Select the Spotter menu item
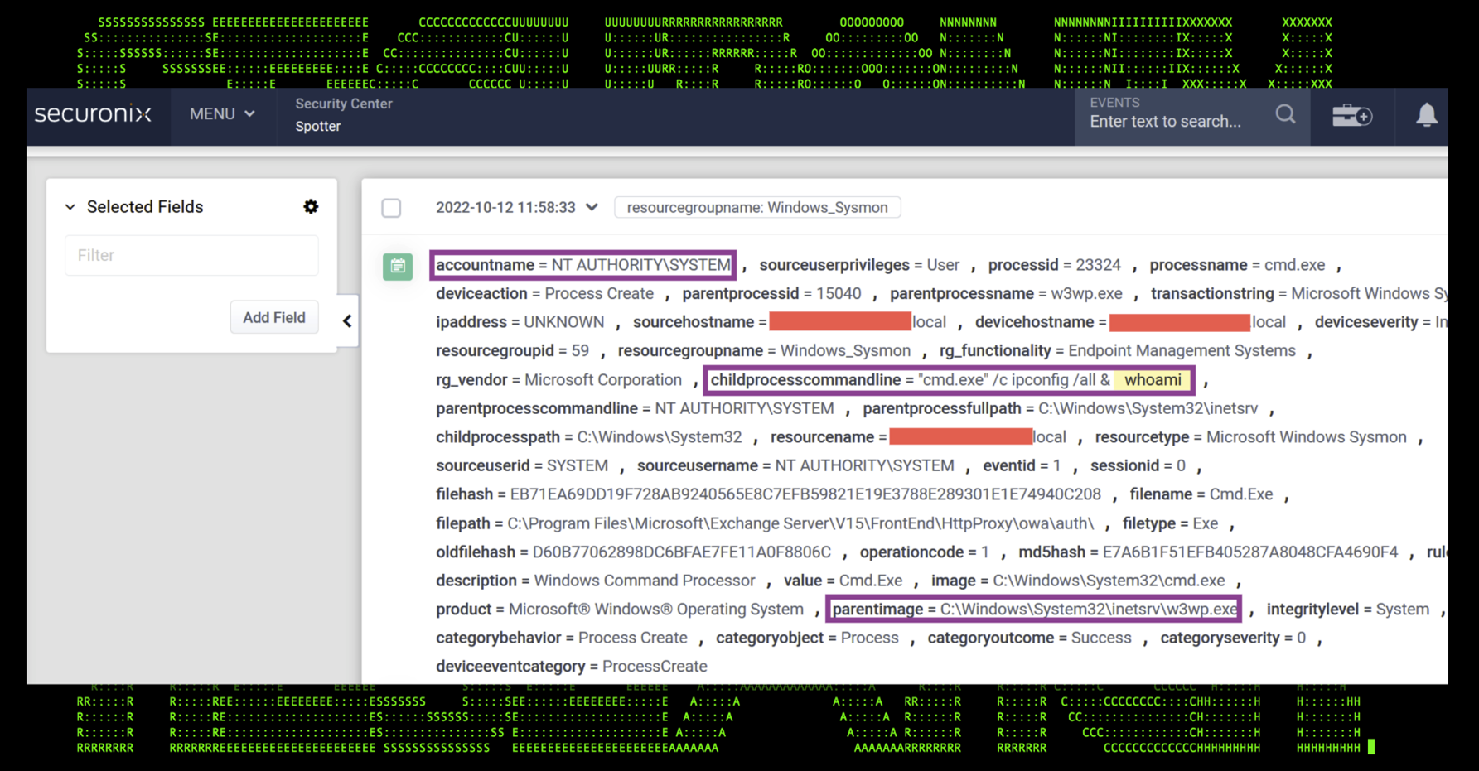 (318, 126)
